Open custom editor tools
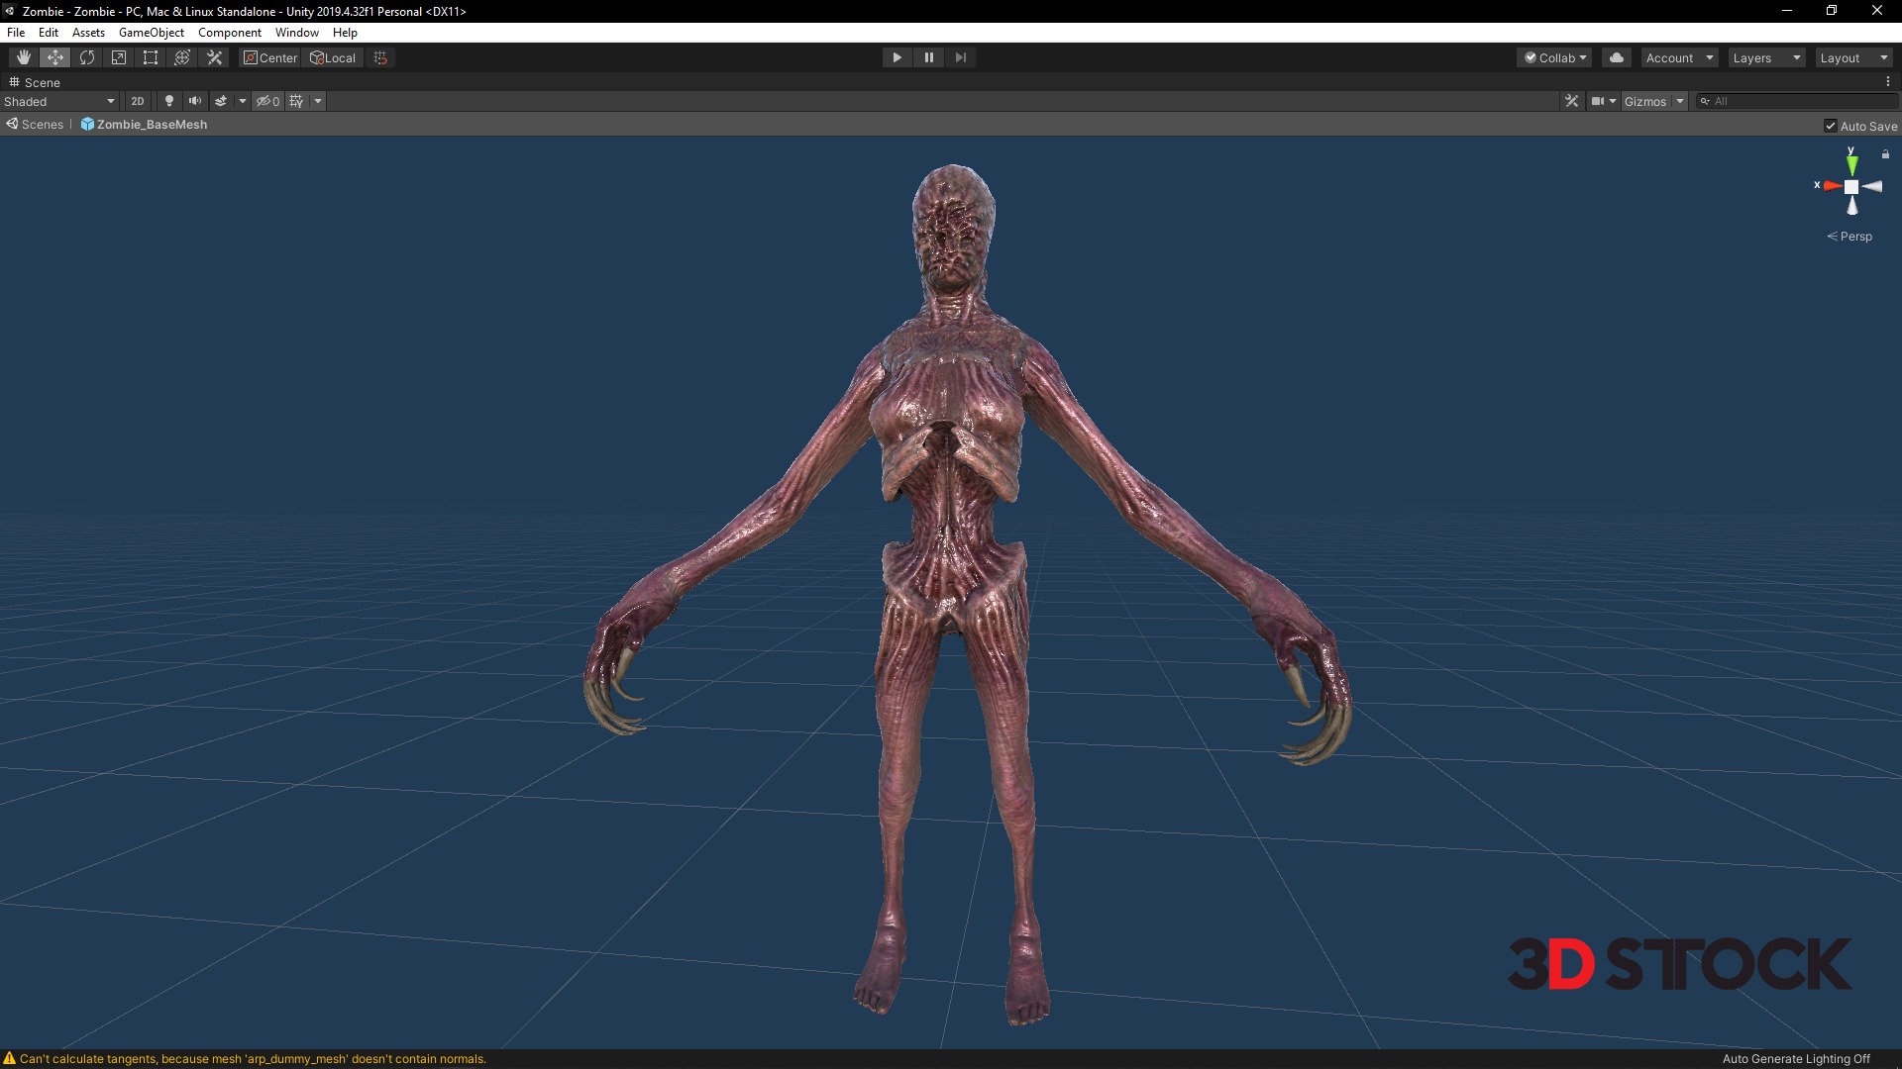Viewport: 1902px width, 1069px height. click(214, 57)
